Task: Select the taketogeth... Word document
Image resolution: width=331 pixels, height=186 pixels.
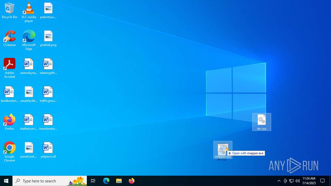Action: click(x=48, y=67)
